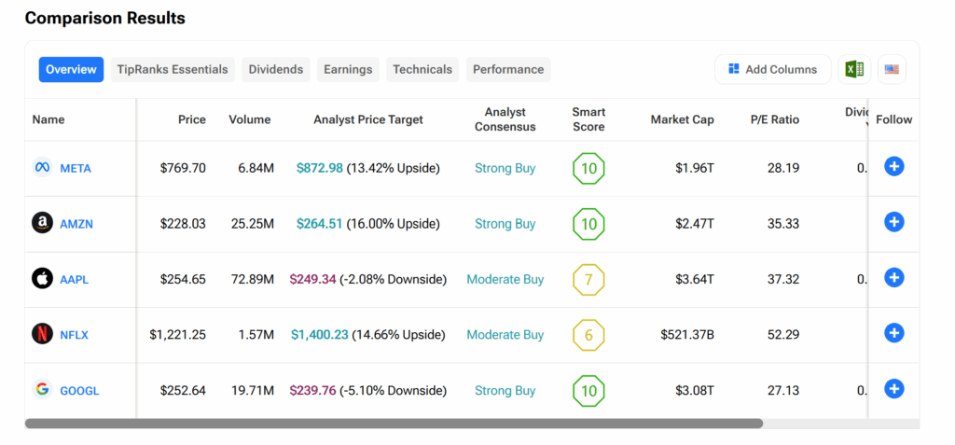Open the AAPL ticker link

pos(75,280)
